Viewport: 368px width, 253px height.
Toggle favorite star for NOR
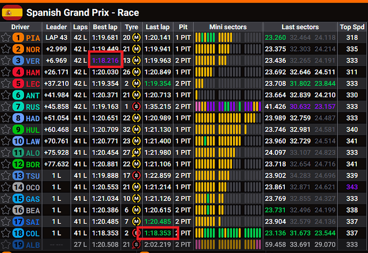(x=6, y=49)
